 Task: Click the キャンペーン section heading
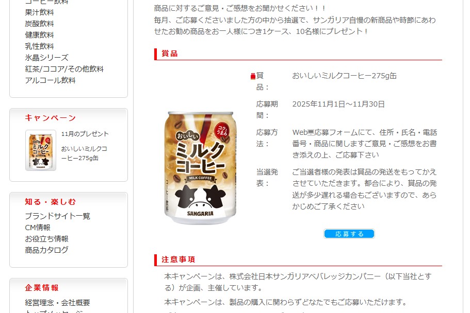pos(51,118)
